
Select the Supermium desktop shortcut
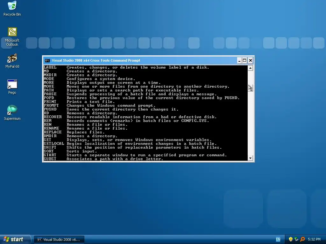point(12,113)
